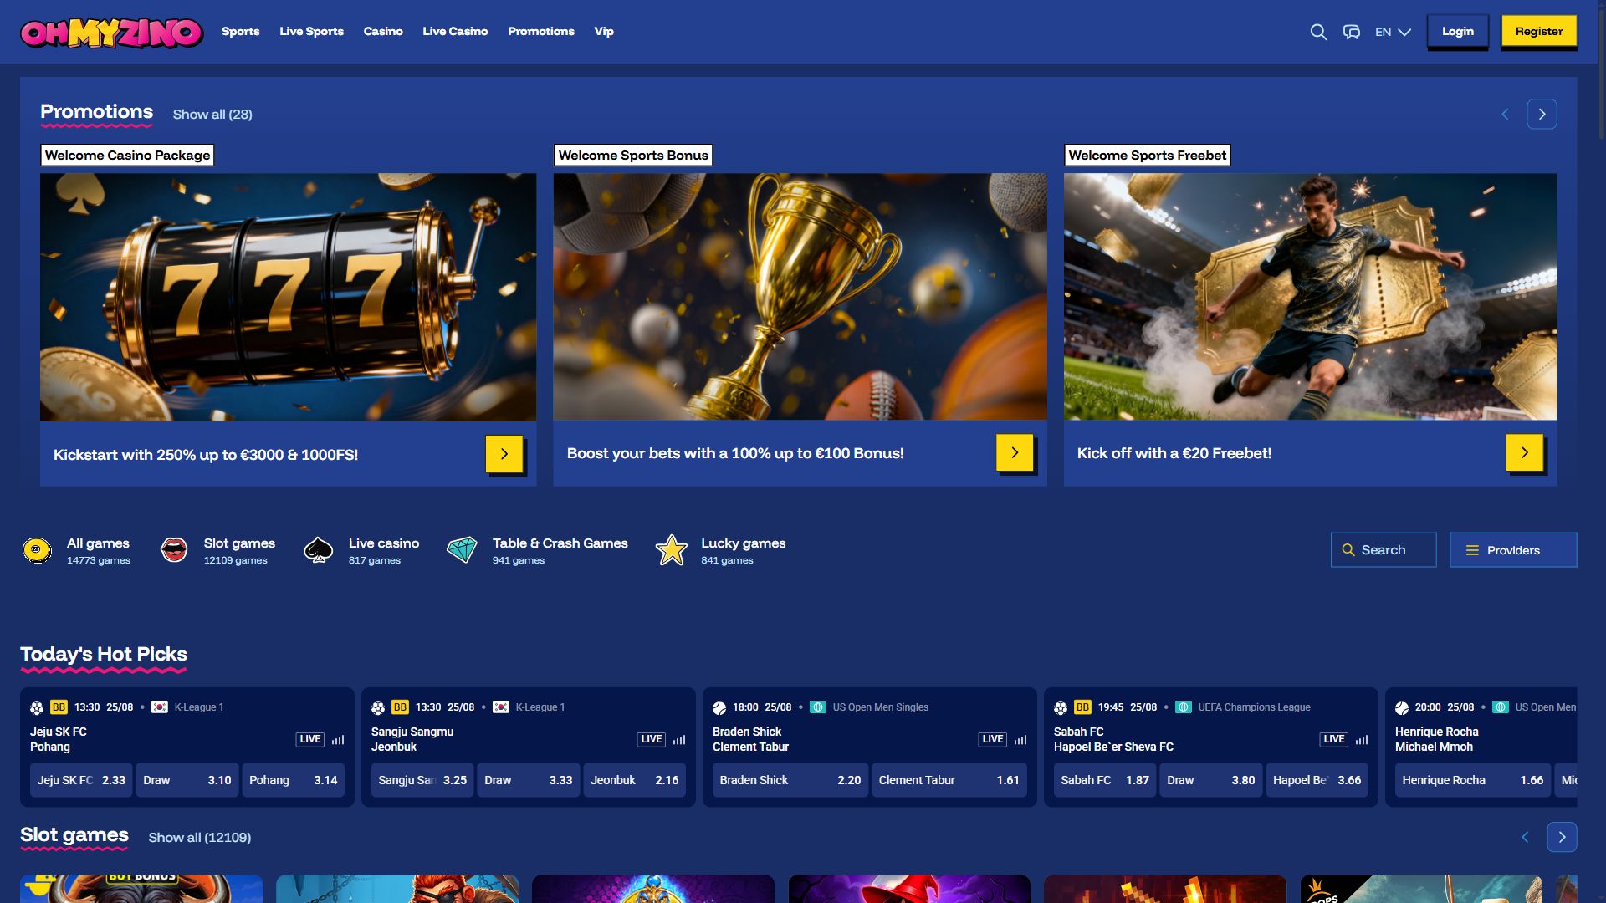
Task: Open stats icon for Sabah FC match
Action: (x=1362, y=740)
